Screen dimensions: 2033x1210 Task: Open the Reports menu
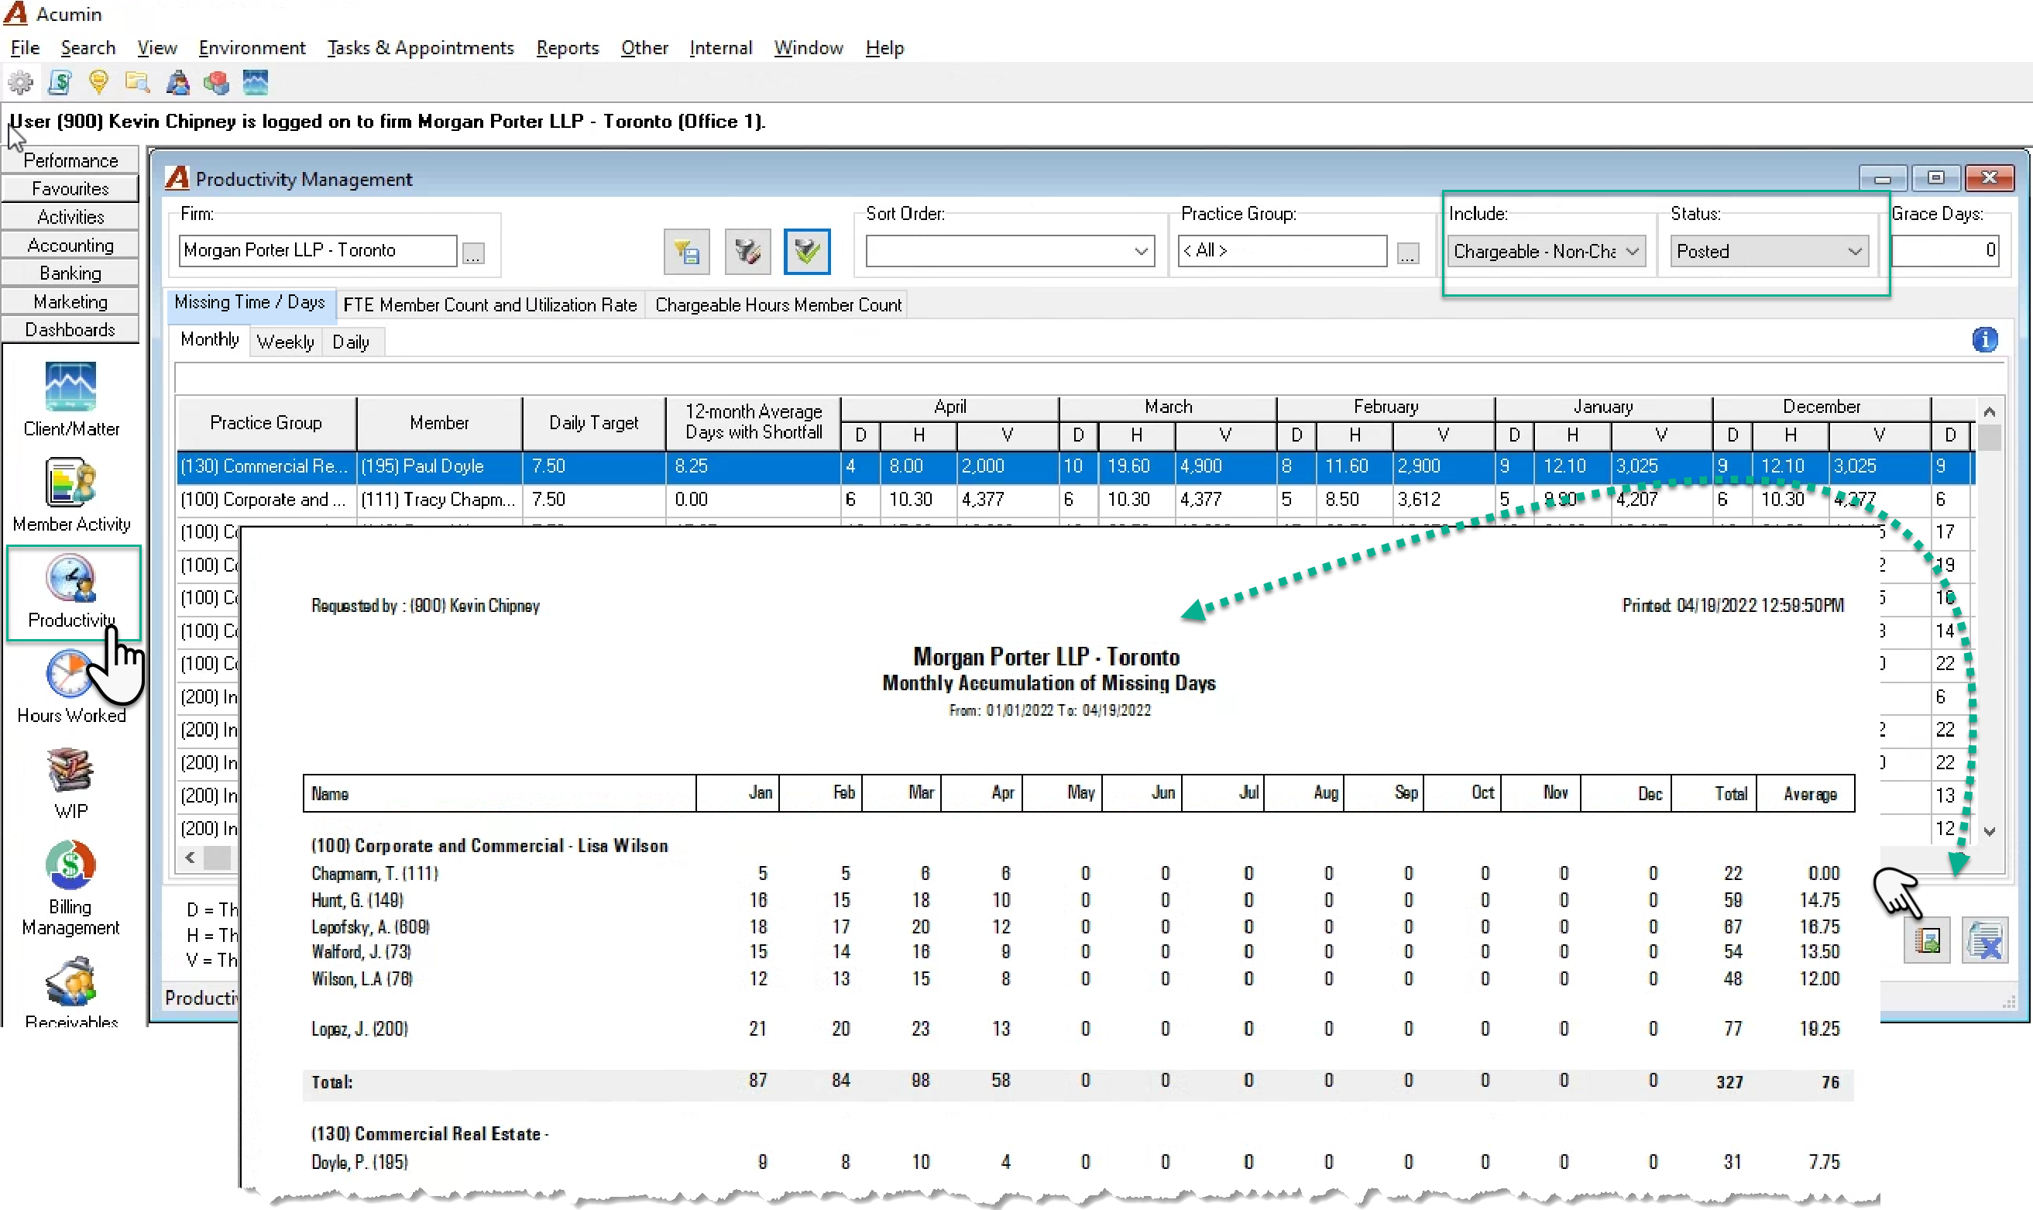pyautogui.click(x=568, y=48)
